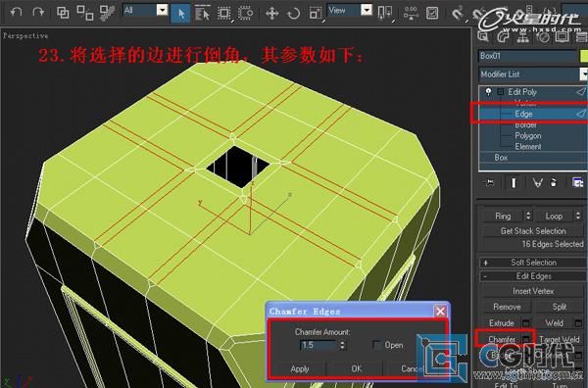588x388 pixels.
Task: Redo the last undone action
Action: pyautogui.click(x=38, y=13)
